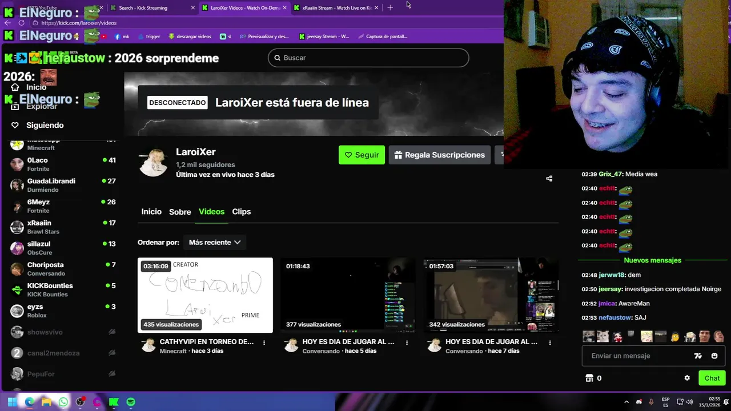This screenshot has width=731, height=411.
Task: Expand the Más reciente sort dropdown
Action: pyautogui.click(x=215, y=242)
